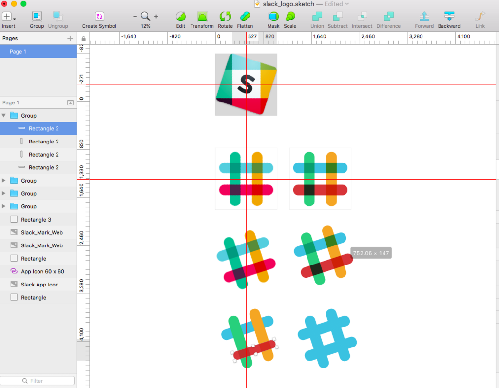Zoom out with the minus button

pos(135,16)
